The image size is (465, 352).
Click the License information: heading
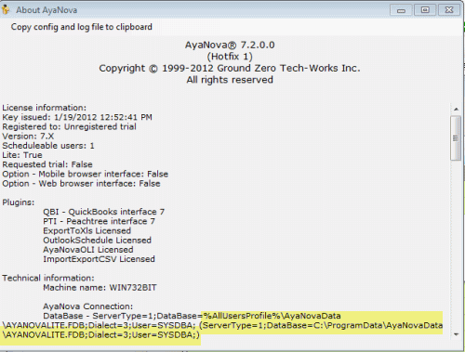45,108
